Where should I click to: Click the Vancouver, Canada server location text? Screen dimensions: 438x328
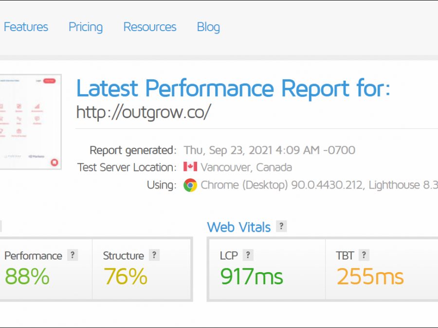[x=246, y=168]
